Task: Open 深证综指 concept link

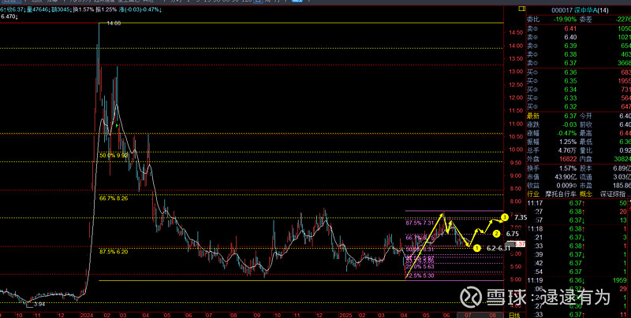Action: (613, 194)
